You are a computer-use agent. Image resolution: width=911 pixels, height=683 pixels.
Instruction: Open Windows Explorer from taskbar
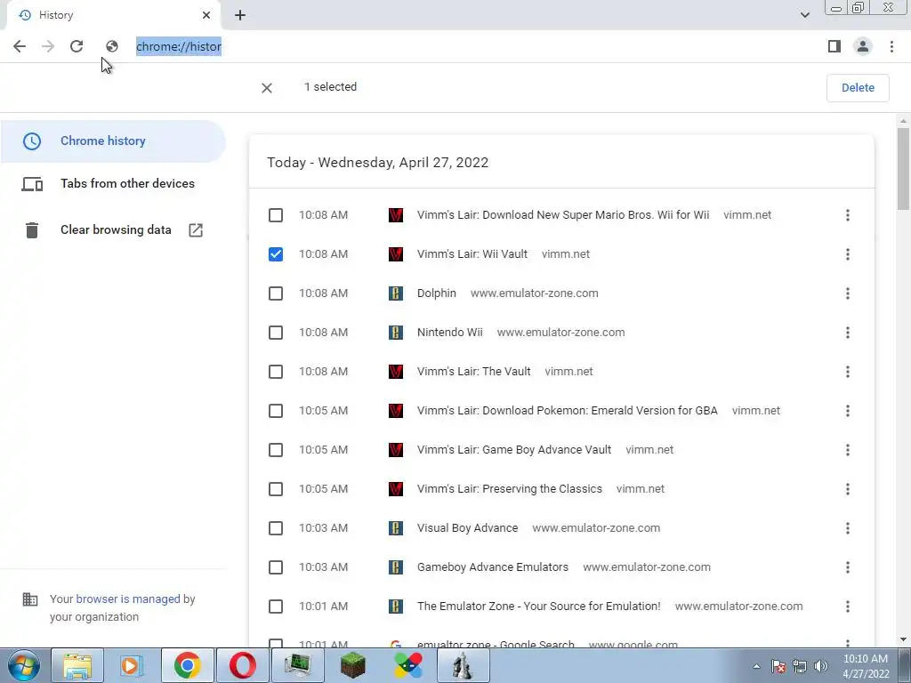pos(78,665)
